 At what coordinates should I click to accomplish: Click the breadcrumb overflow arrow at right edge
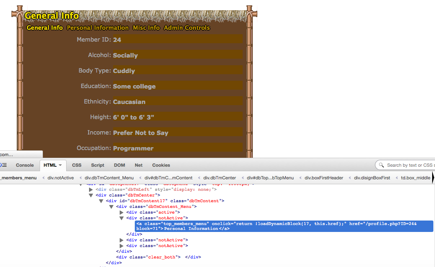[433, 178]
